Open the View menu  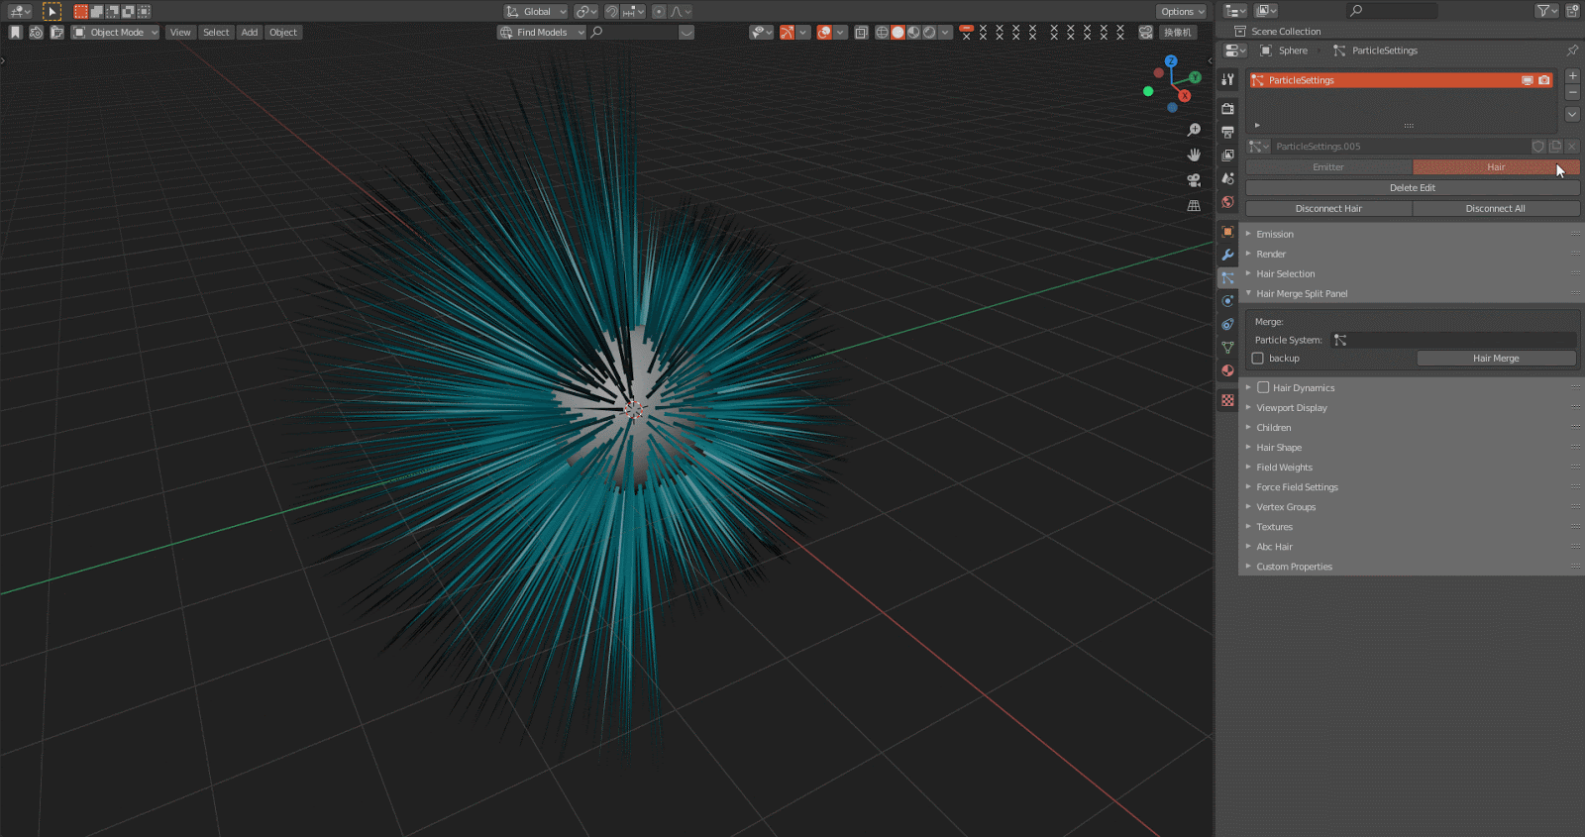(180, 33)
